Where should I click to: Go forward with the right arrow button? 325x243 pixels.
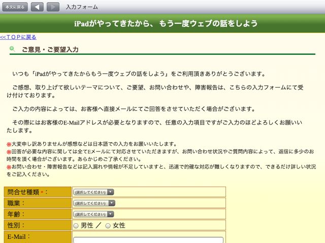click(x=53, y=7)
